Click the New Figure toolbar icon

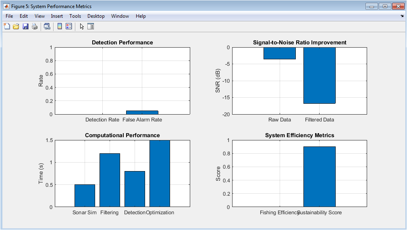pyautogui.click(x=7, y=27)
